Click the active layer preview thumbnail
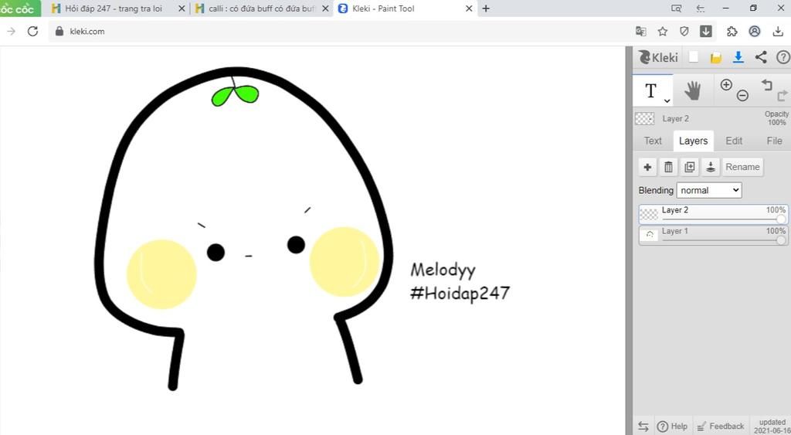The height and width of the screenshot is (435, 791). click(644, 118)
